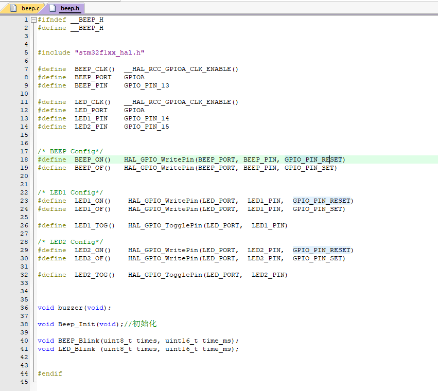Click the green Chinese comment after Beep_Init

(144, 324)
